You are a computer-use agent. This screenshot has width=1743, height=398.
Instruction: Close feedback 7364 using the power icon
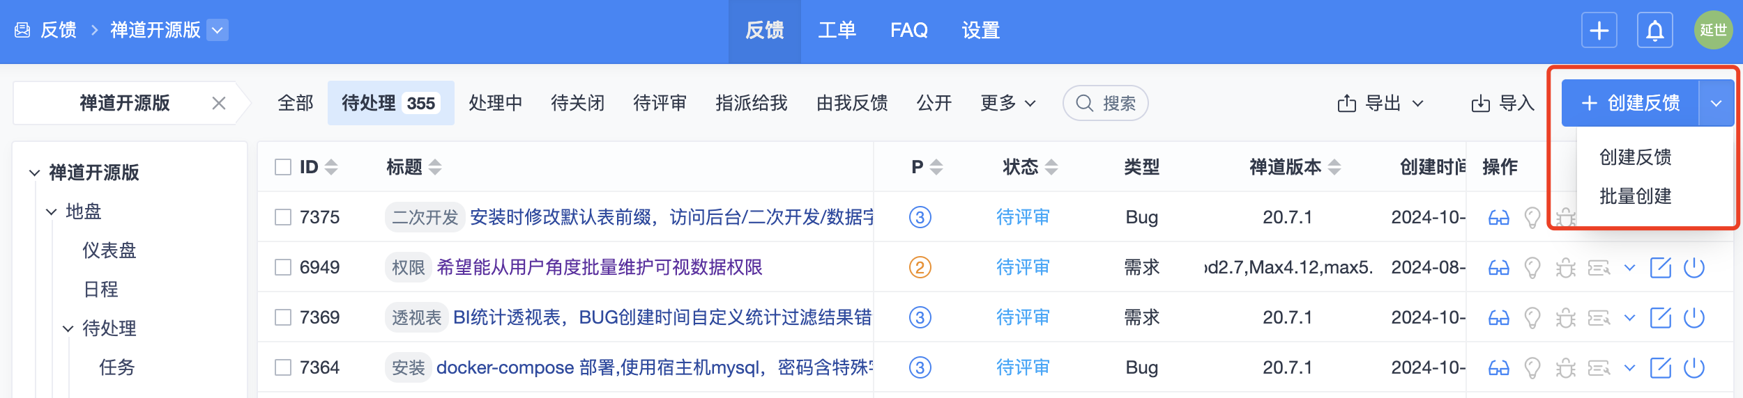(x=1694, y=367)
